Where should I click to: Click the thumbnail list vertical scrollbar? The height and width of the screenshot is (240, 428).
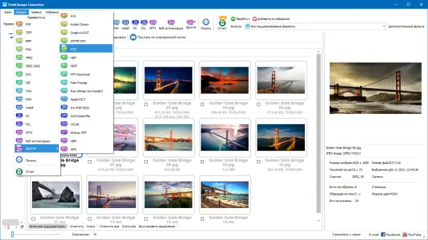318,133
